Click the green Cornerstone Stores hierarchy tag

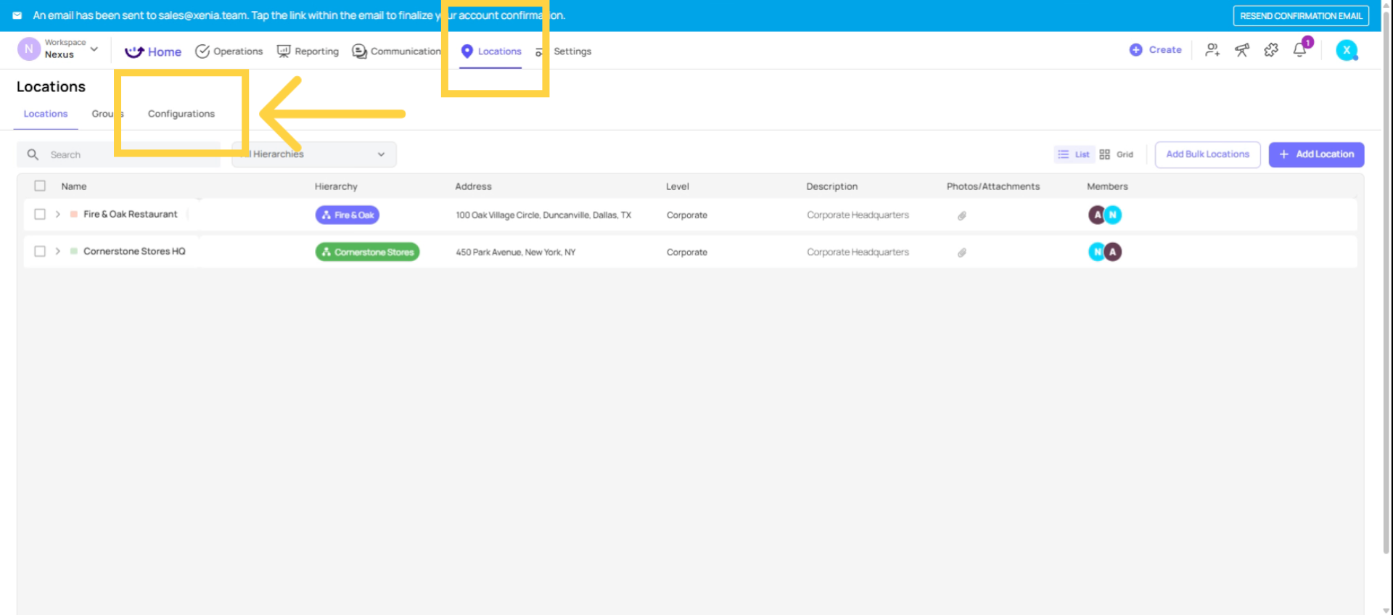[x=367, y=252]
